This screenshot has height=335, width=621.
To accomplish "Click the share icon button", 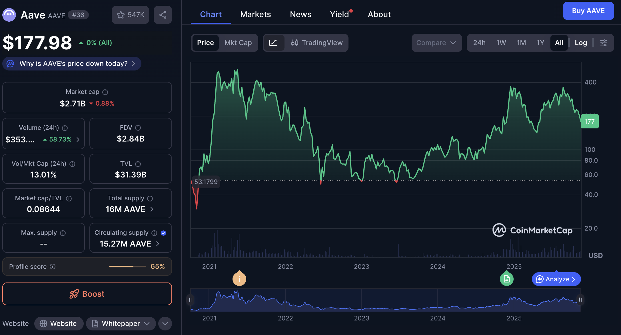I will (163, 15).
